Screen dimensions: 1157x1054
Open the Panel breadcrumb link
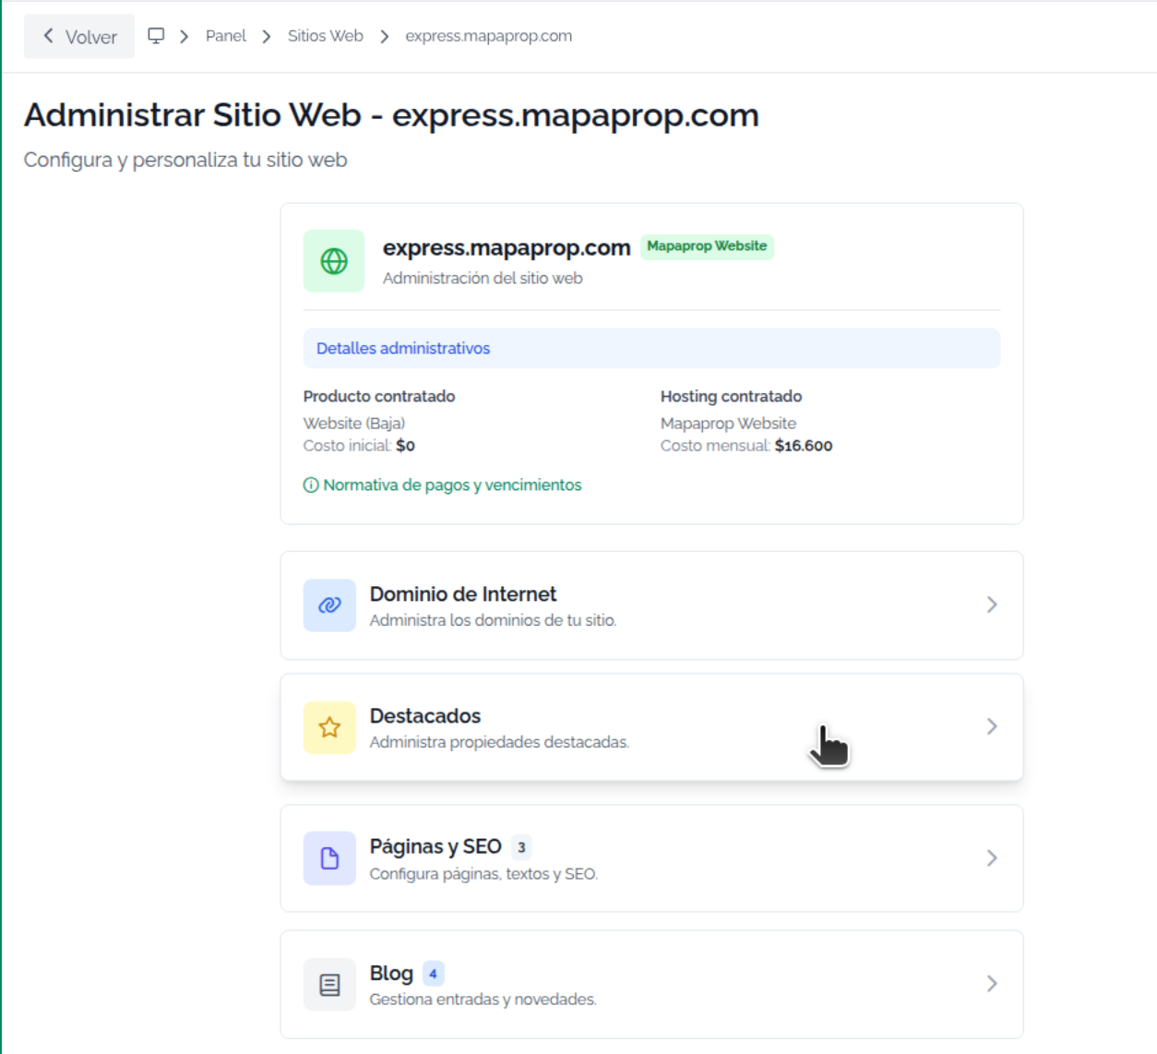(225, 36)
